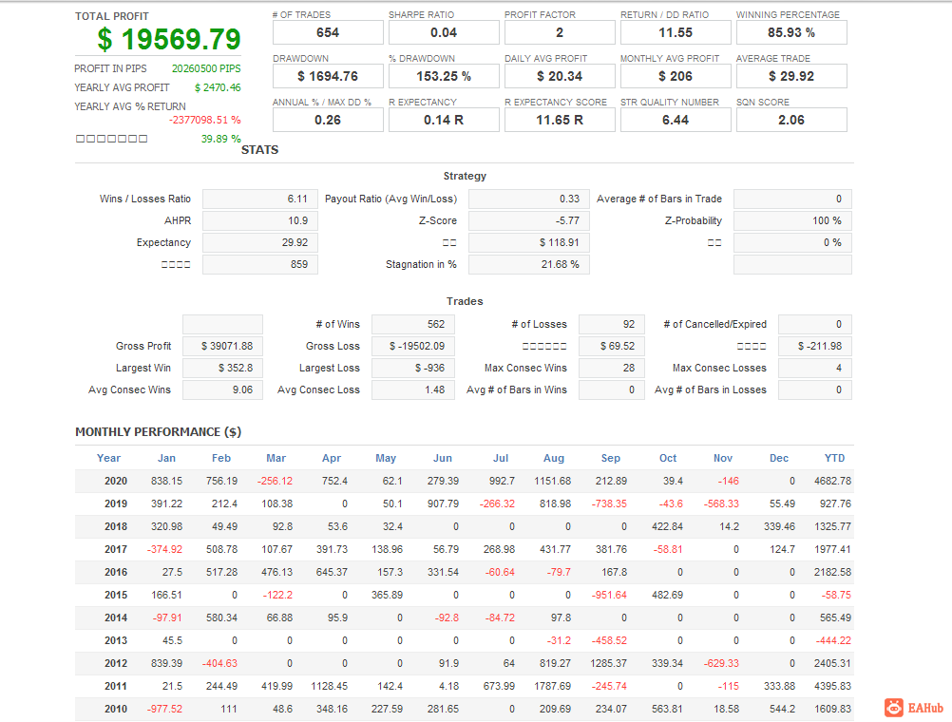The height and width of the screenshot is (722, 952).
Task: Click the R Expectancy value 0.14 R
Action: click(x=444, y=121)
